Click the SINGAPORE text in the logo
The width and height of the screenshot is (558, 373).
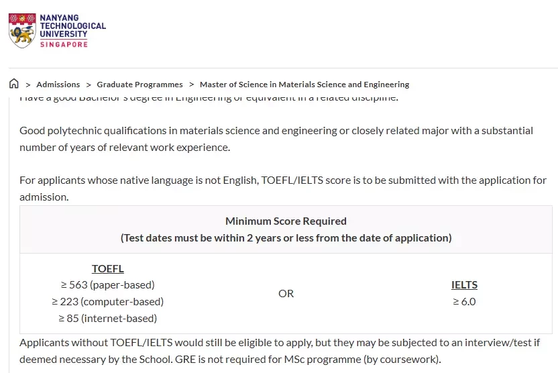pos(64,44)
